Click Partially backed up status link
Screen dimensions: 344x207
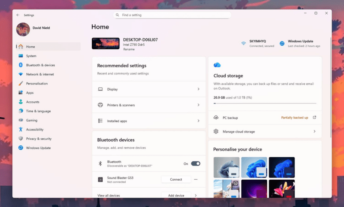(x=295, y=118)
